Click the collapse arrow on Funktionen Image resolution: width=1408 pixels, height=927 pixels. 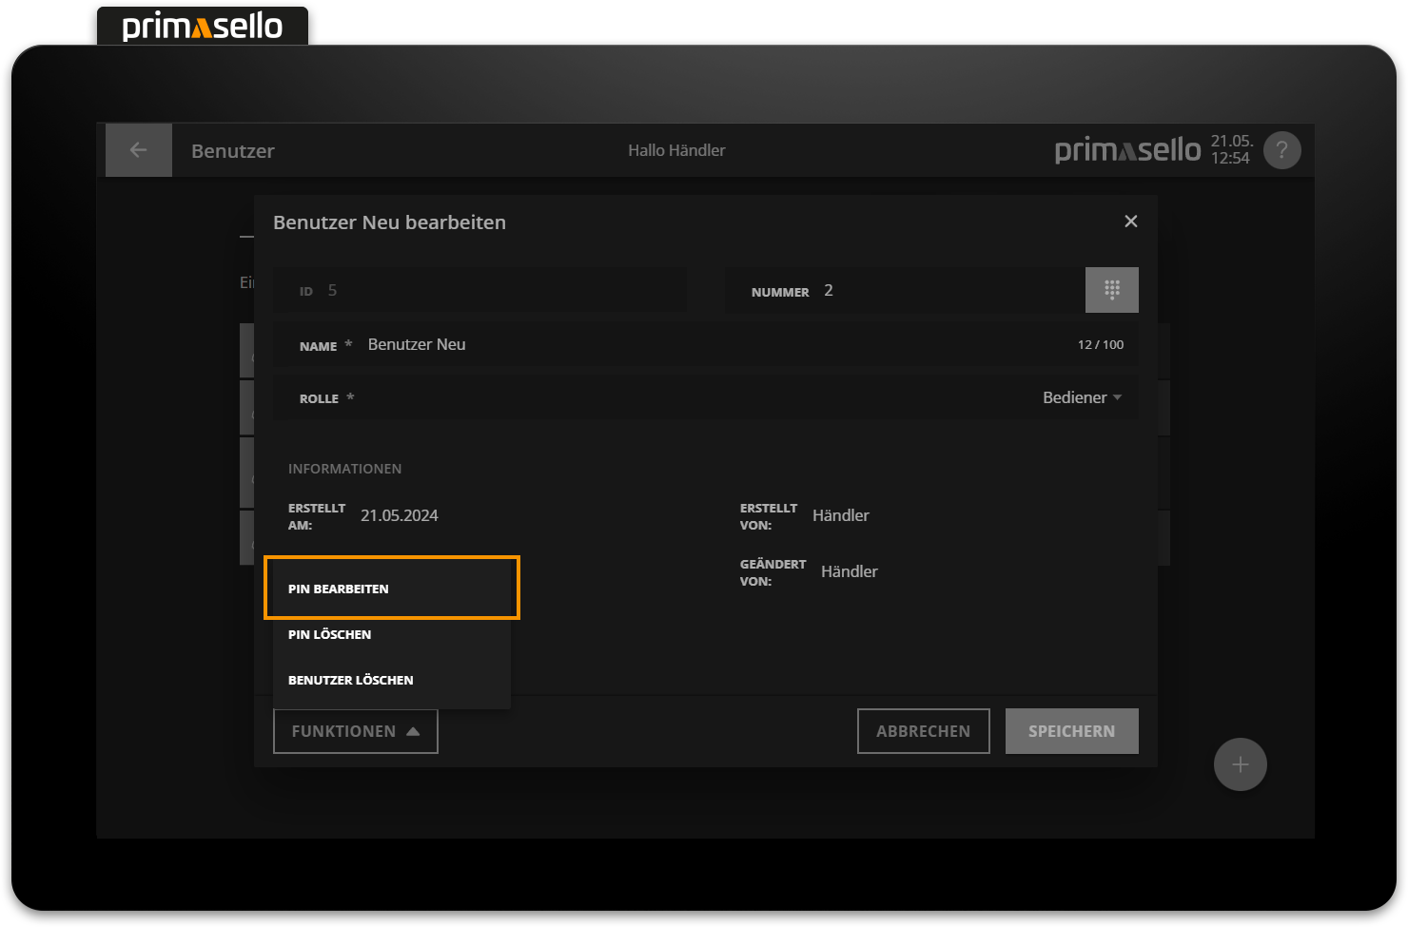413,731
